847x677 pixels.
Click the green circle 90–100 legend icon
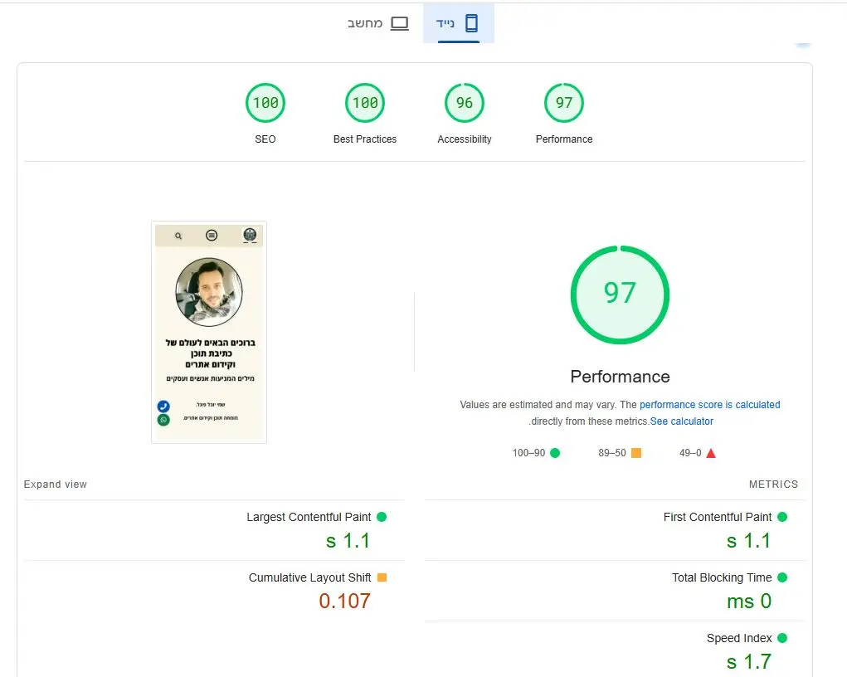click(555, 453)
